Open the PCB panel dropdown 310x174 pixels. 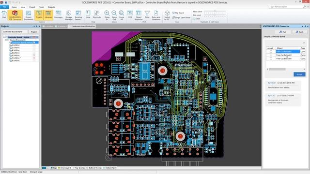130,15
